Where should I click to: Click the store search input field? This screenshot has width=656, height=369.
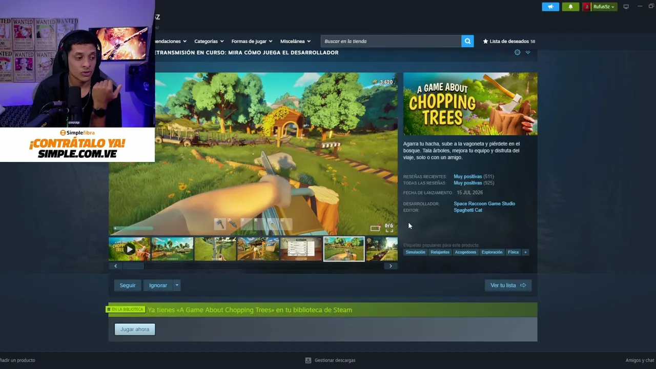[x=391, y=41]
